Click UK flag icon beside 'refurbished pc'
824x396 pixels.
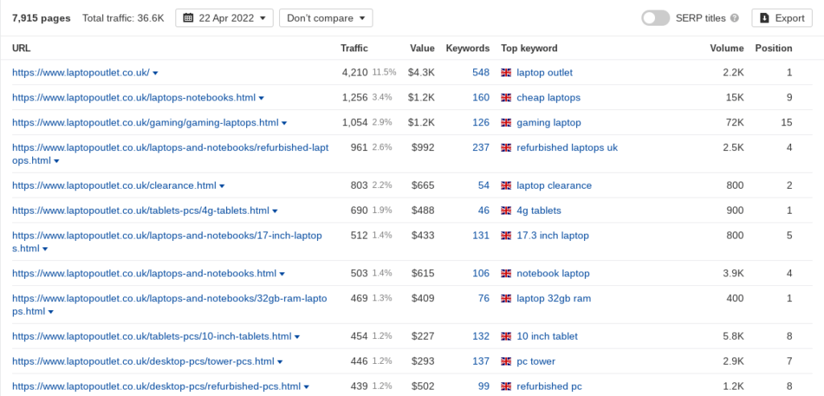(x=506, y=387)
